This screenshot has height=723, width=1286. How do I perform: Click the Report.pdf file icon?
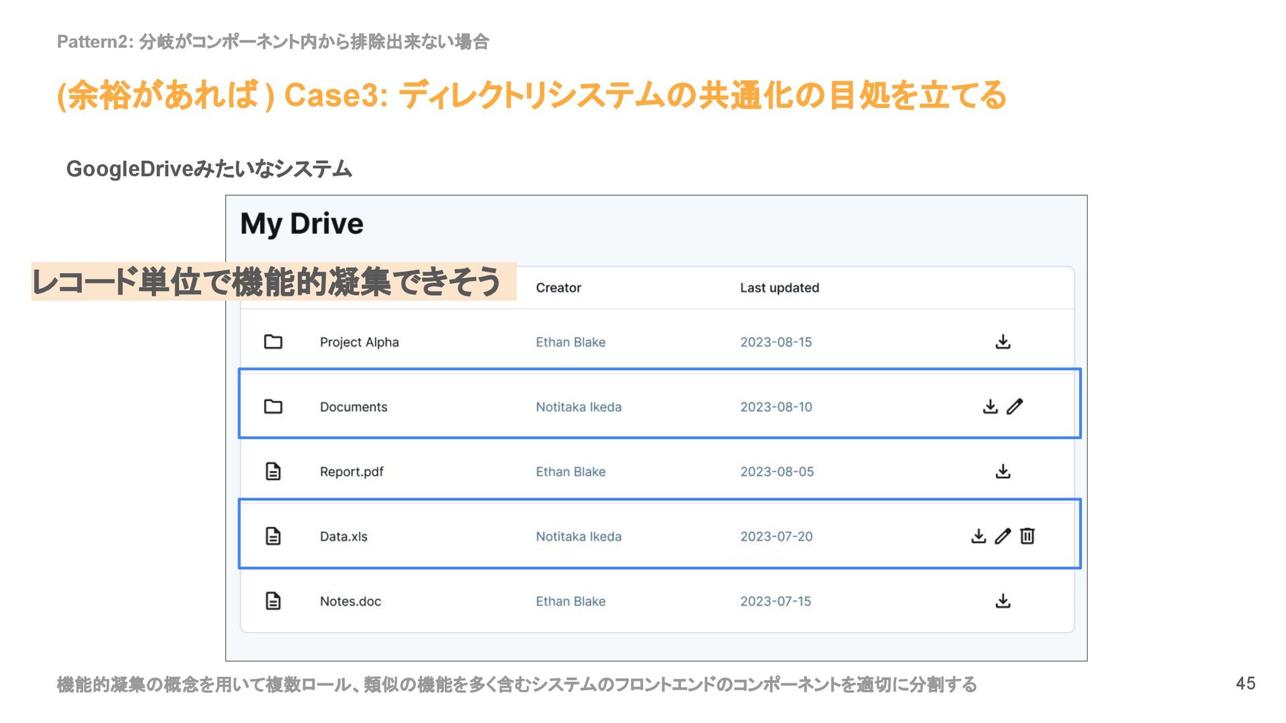[x=273, y=471]
